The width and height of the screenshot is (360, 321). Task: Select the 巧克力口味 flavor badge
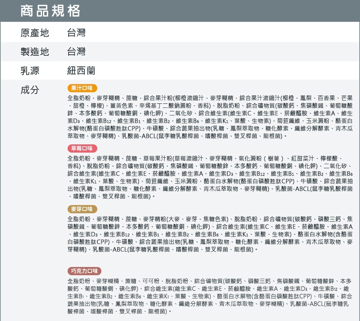85,271
